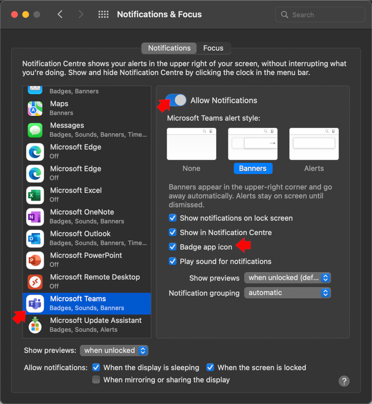Click the help question mark button
372x404 pixels.
point(344,381)
